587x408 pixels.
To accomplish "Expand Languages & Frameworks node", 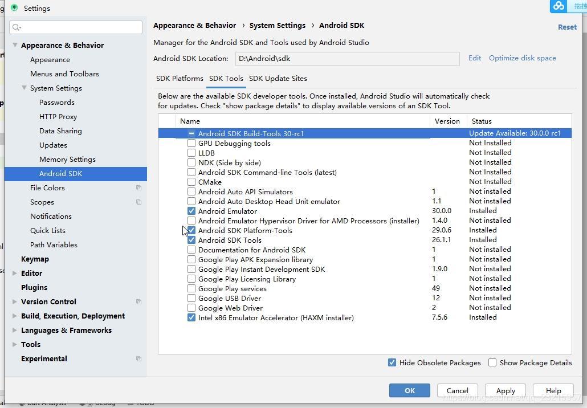I will pyautogui.click(x=15, y=330).
